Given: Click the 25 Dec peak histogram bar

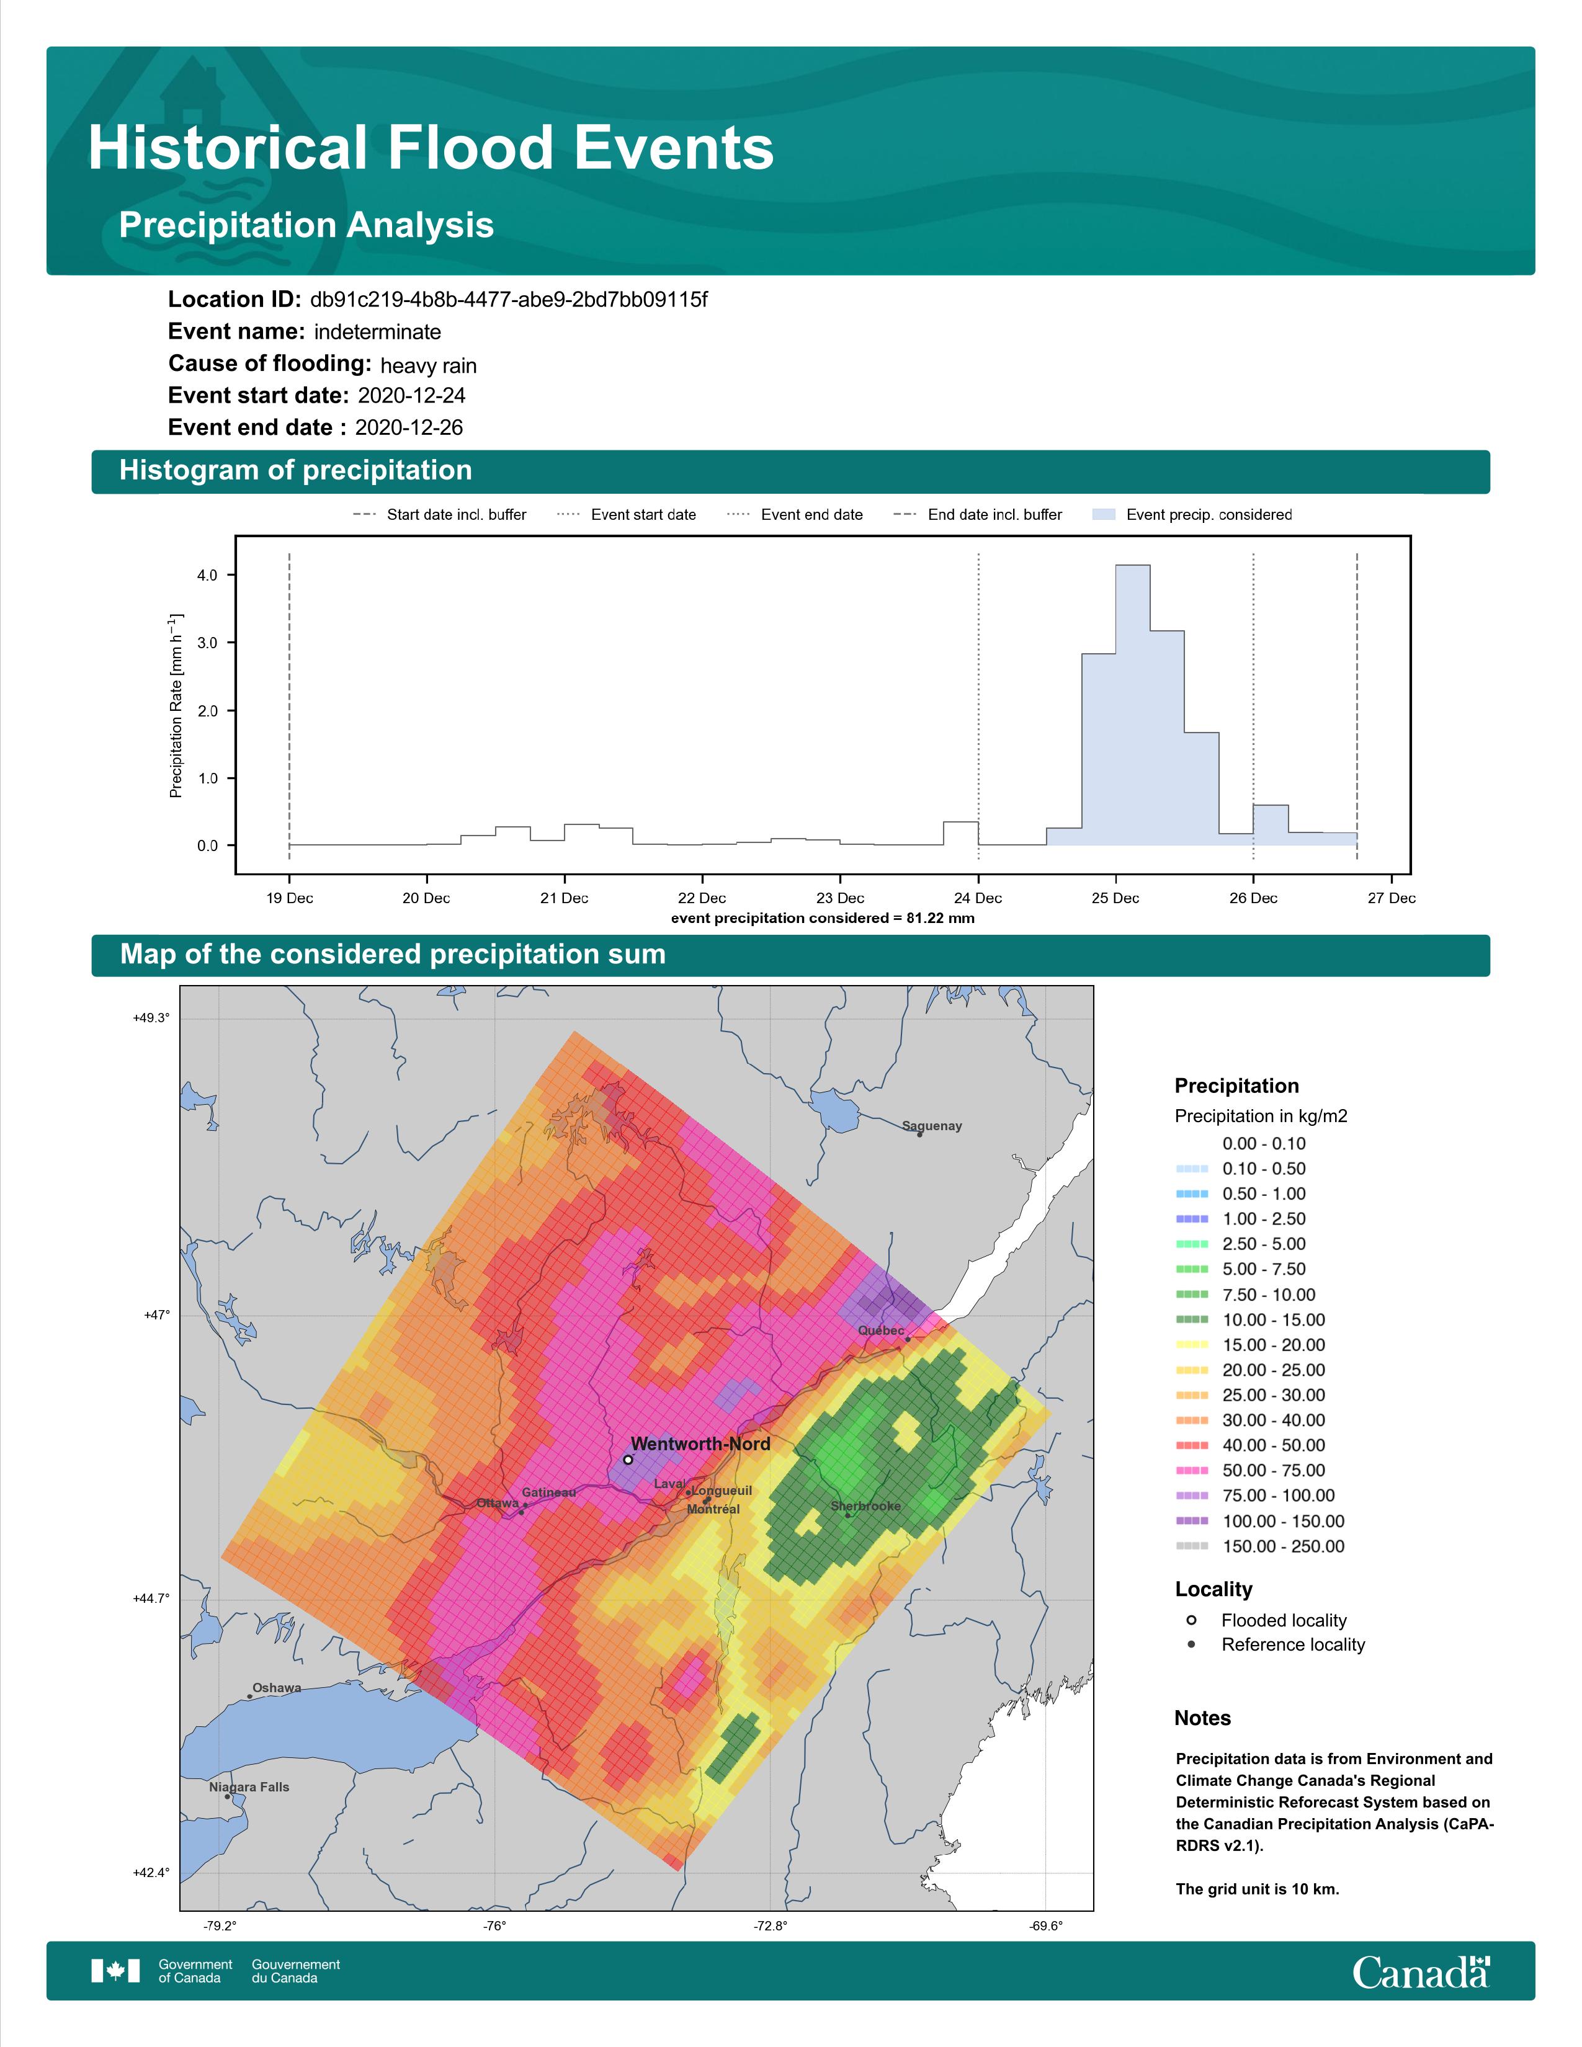Looking at the screenshot, I should [1132, 703].
